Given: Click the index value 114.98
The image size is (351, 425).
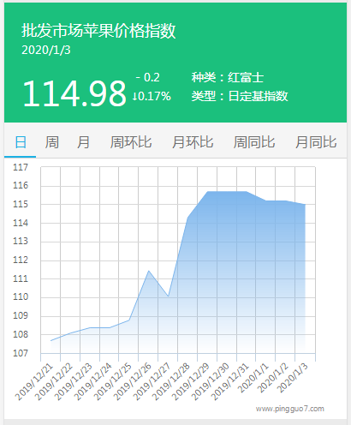Looking at the screenshot, I should point(74,93).
